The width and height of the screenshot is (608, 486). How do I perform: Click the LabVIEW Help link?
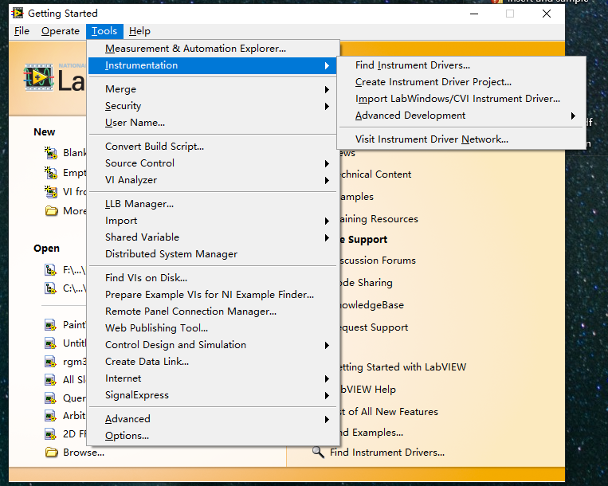[368, 389]
